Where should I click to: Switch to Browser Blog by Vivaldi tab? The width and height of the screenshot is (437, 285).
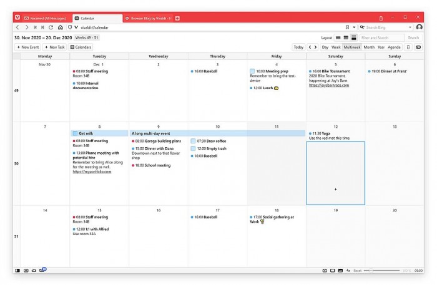(x=149, y=18)
